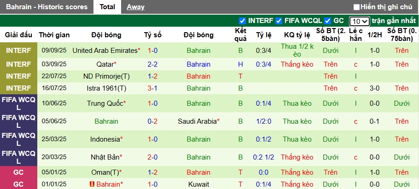Viewport: 419px width, 189px height.
Task: Switch to the Total tab
Action: click(107, 7)
